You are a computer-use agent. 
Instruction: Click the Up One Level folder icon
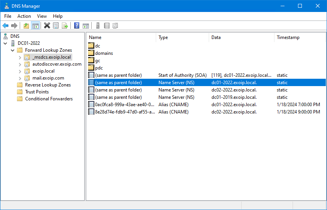[x=26, y=26]
